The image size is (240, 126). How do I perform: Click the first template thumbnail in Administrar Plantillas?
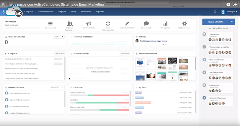pyautogui.click(x=140, y=63)
